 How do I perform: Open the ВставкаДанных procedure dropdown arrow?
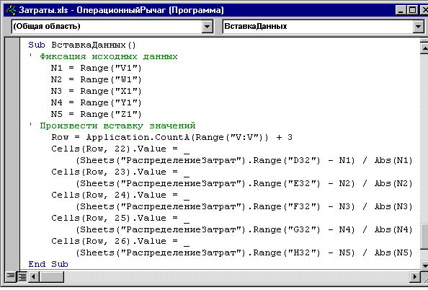[418, 27]
